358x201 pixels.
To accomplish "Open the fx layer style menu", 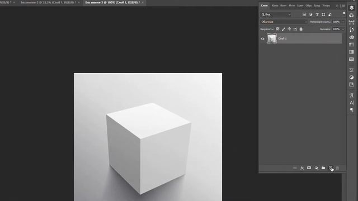I will pyautogui.click(x=302, y=168).
